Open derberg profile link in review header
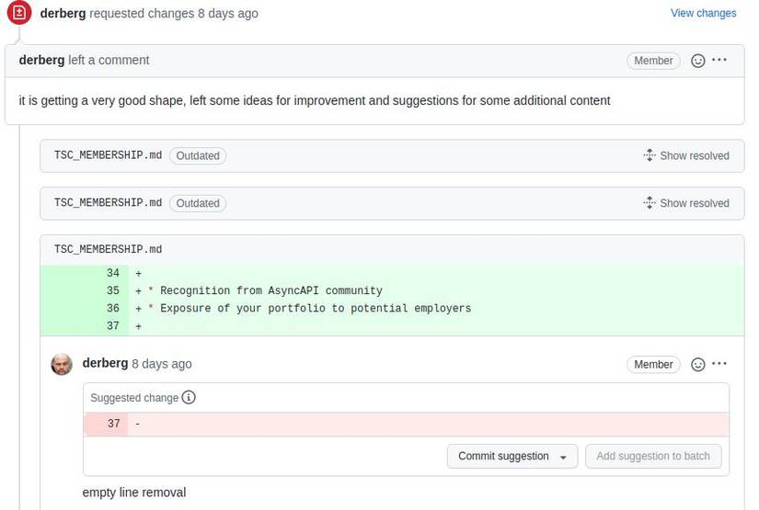759x510 pixels. coord(63,14)
